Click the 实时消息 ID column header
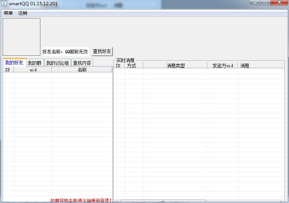The height and width of the screenshot is (203, 289). pos(119,66)
